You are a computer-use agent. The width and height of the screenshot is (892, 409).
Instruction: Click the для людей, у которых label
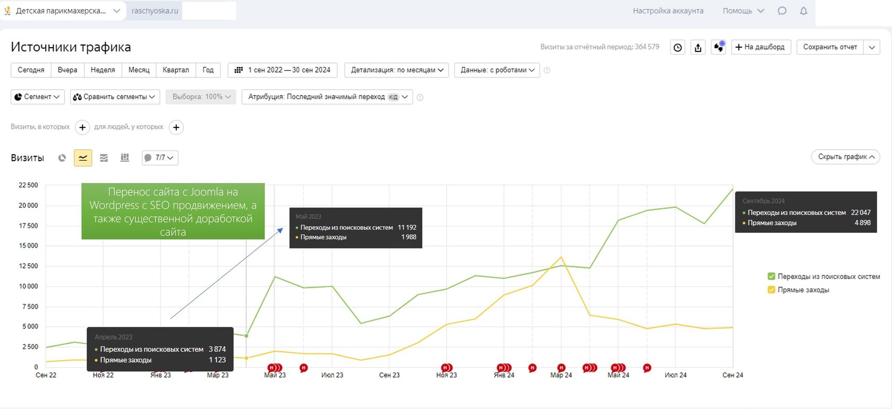[128, 127]
